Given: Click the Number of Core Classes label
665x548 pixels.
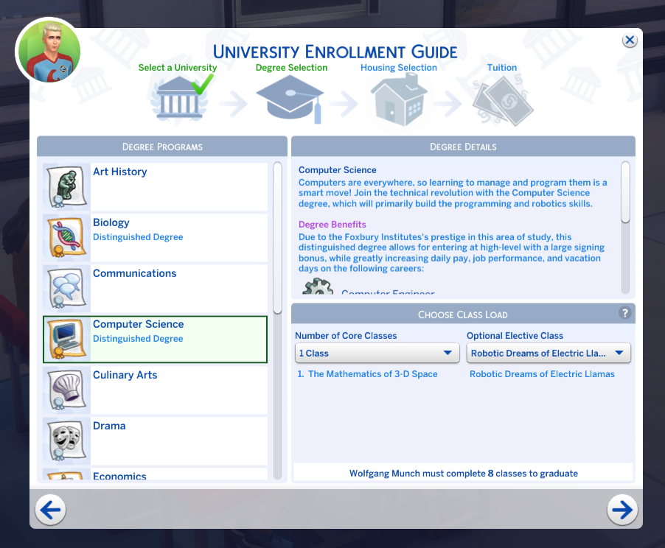Looking at the screenshot, I should 346,335.
